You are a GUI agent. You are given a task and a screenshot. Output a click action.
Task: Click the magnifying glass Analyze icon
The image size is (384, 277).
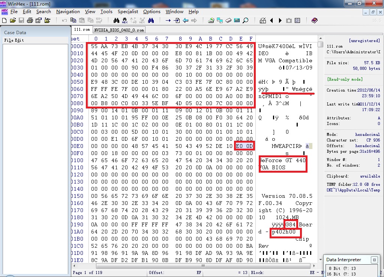245,21
